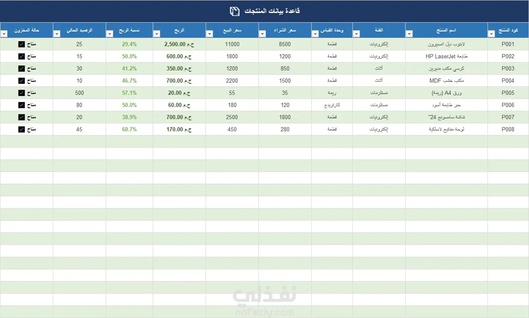Select product code cell P008
Screen dimensions: 529x318
point(508,129)
